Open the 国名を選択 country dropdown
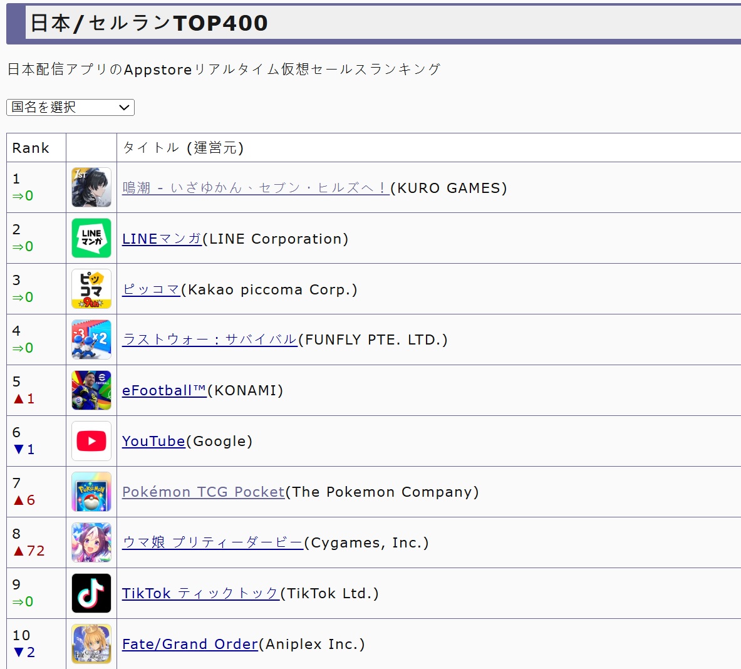741x669 pixels. pos(70,107)
